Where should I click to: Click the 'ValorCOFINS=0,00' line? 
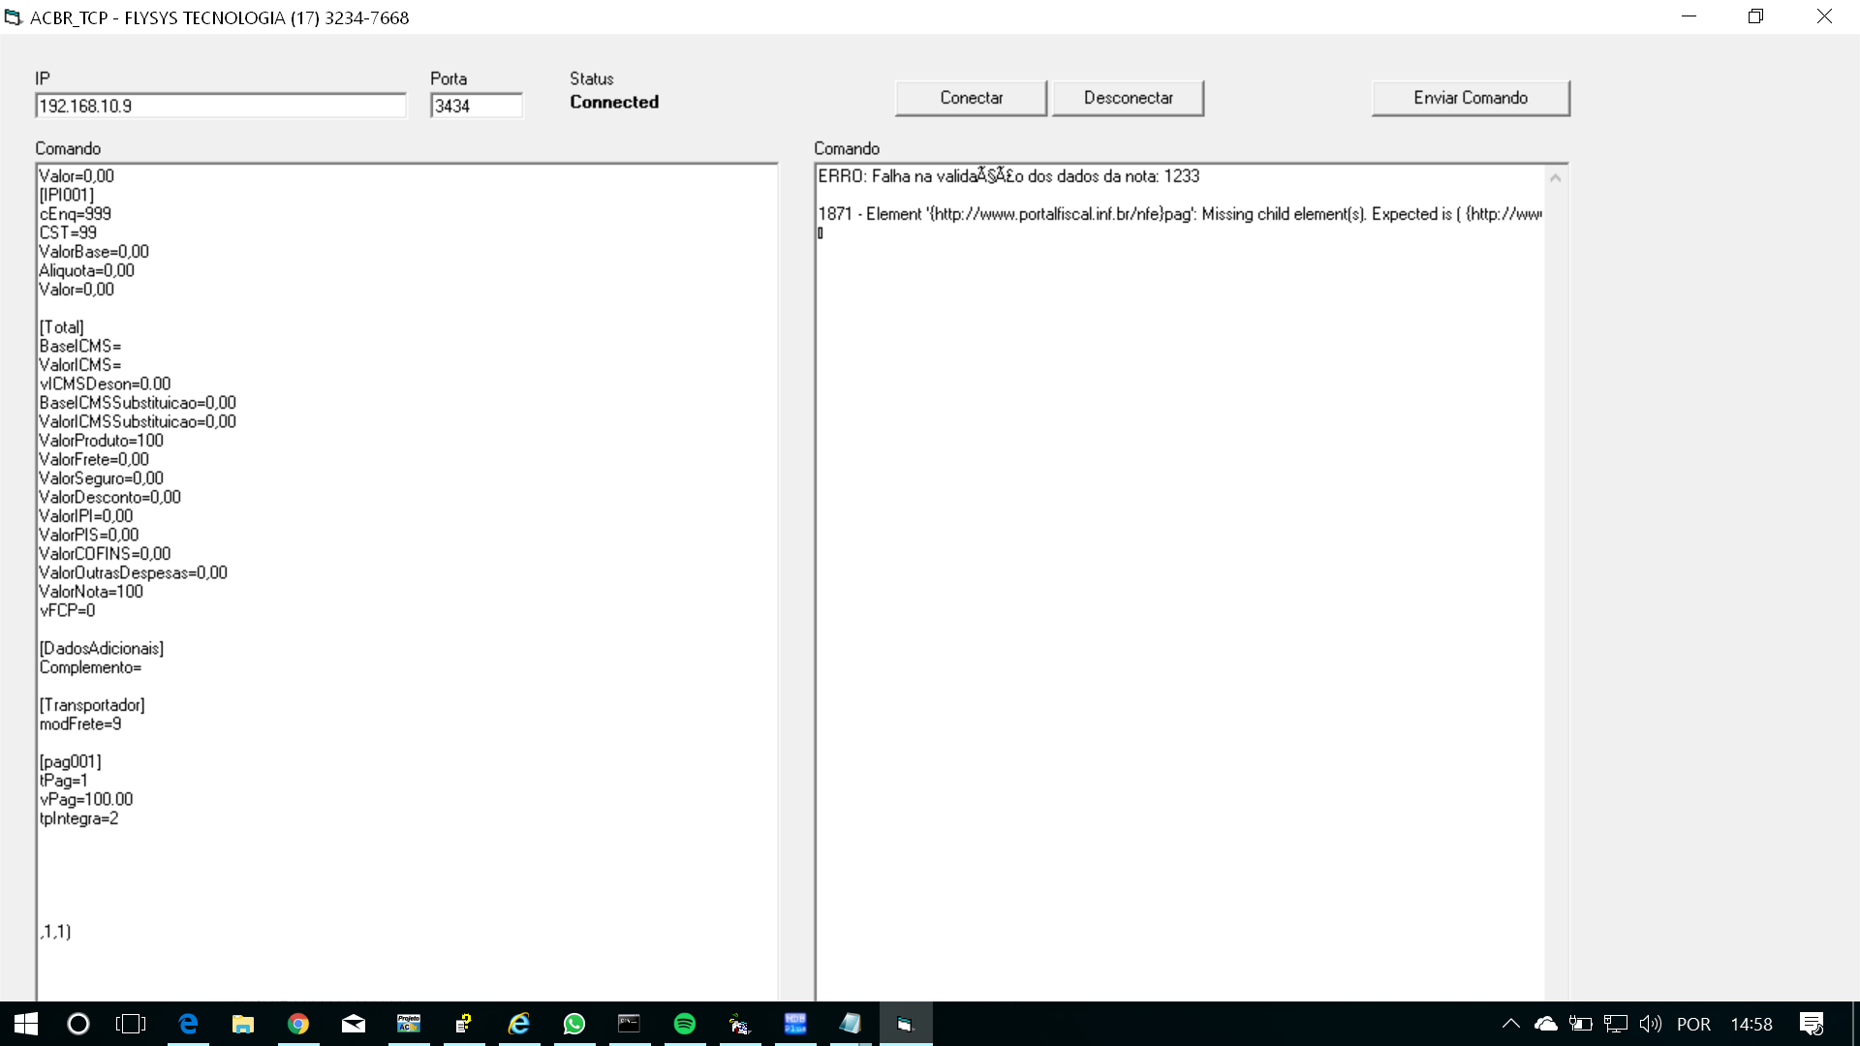[105, 554]
